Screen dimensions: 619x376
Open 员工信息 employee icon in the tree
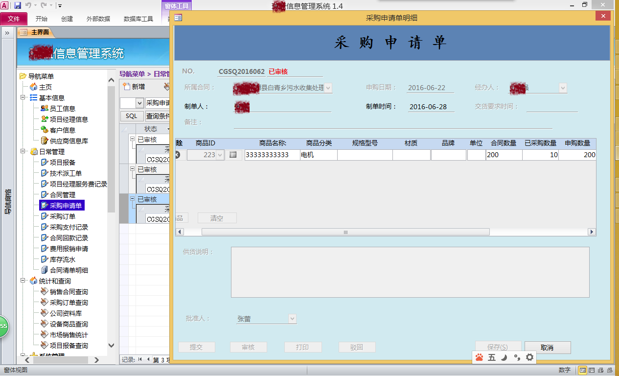coord(45,108)
